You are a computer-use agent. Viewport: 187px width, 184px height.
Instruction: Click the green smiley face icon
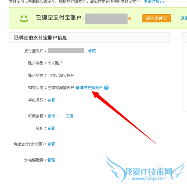pos(24,18)
